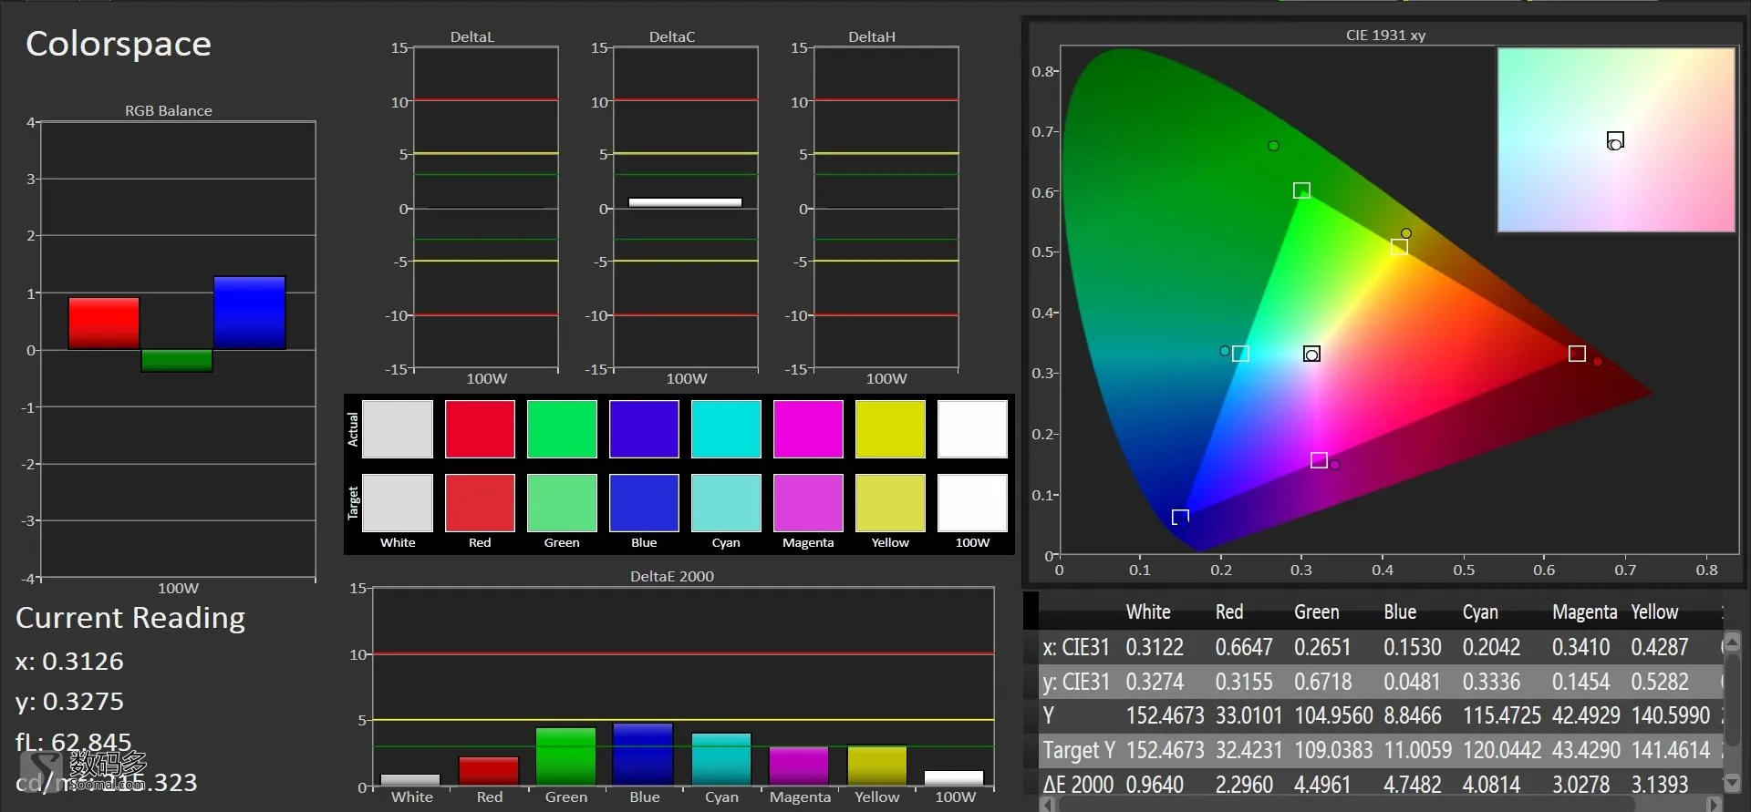Click the Magenta bar in DeltaE 2000
1751x812 pixels.
(x=799, y=766)
